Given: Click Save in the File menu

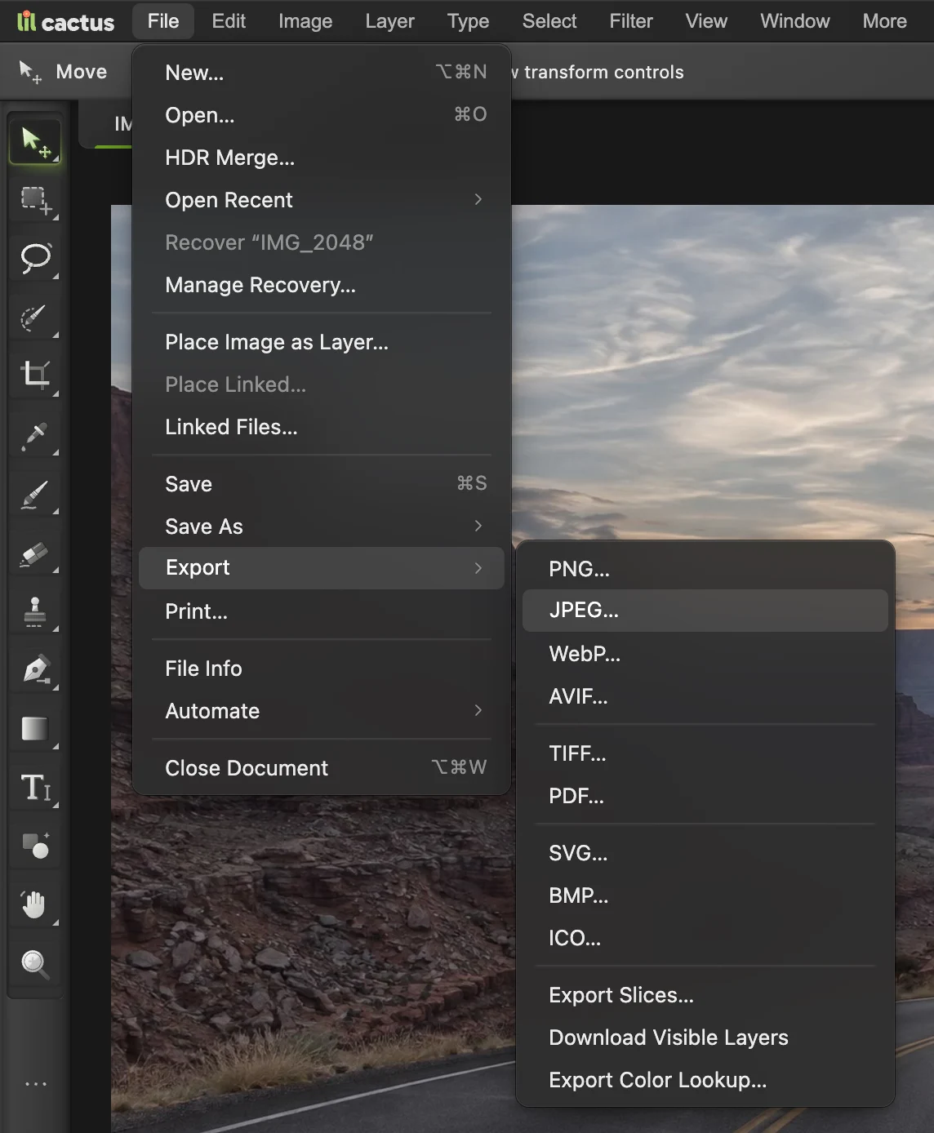Looking at the screenshot, I should [322, 484].
